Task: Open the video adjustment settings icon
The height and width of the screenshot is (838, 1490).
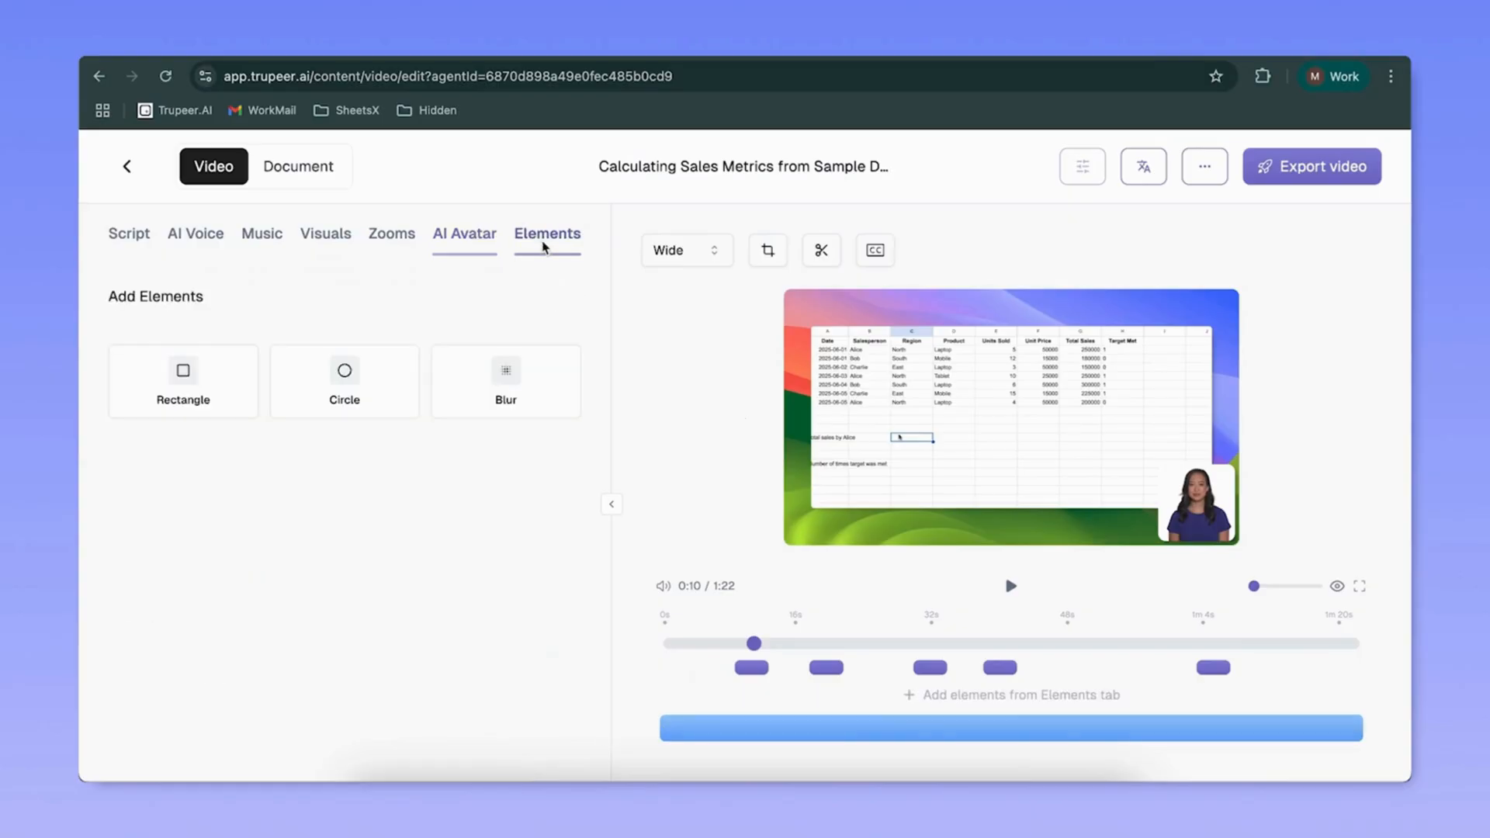Action: 1082,166
